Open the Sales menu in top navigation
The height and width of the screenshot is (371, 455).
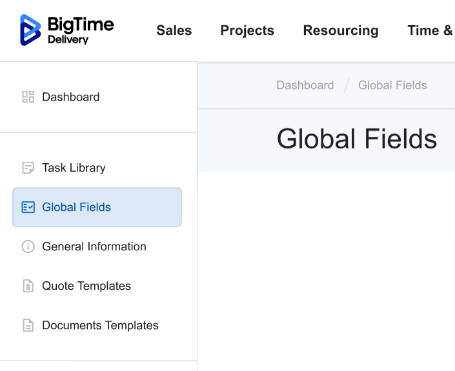[174, 30]
